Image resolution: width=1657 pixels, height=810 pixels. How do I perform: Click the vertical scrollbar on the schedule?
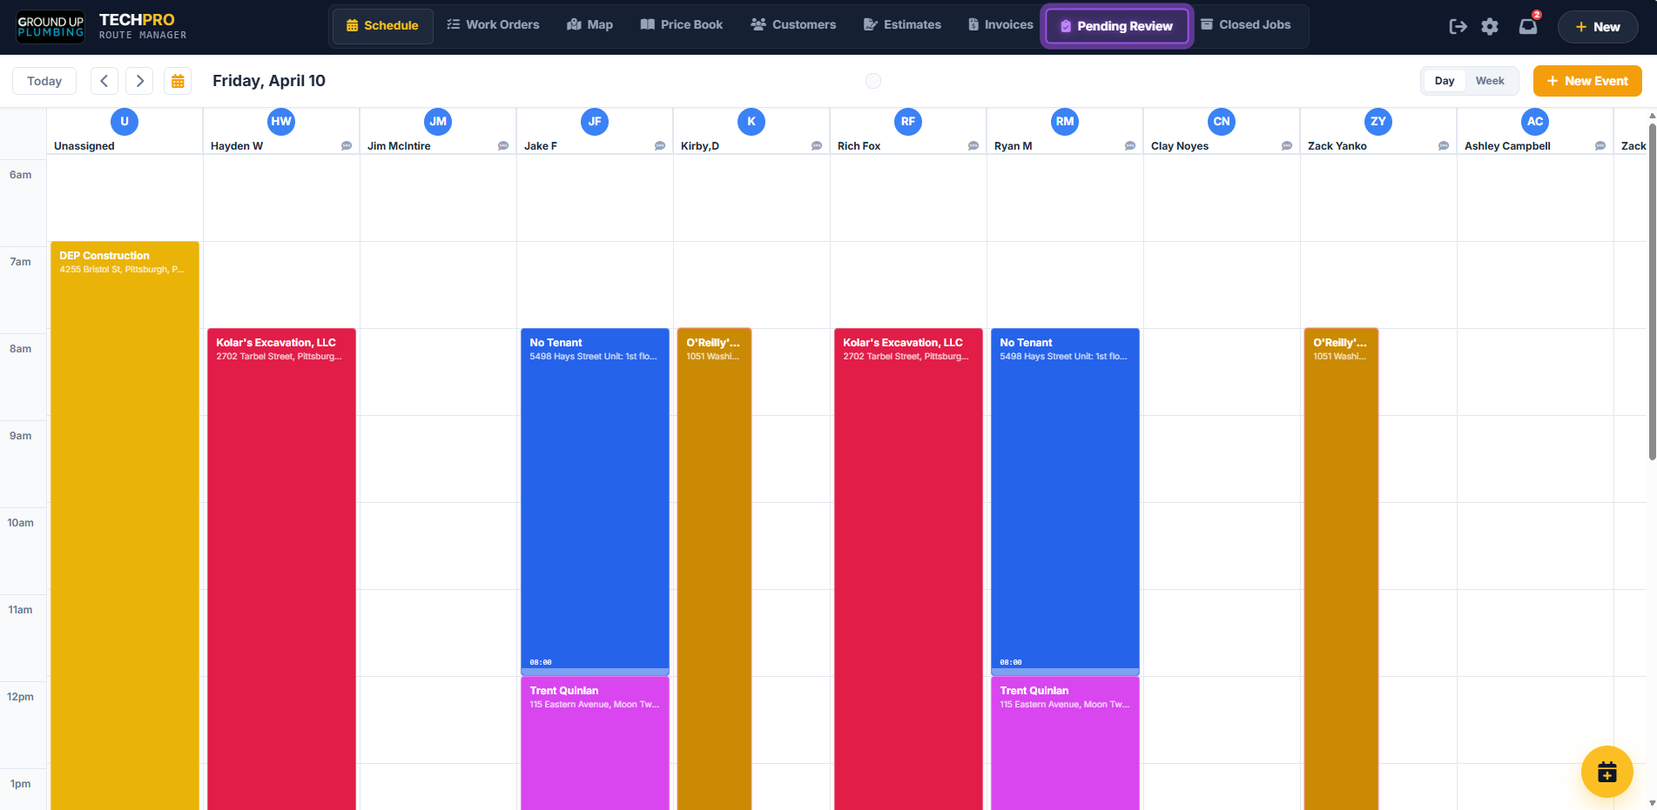[x=1652, y=287]
